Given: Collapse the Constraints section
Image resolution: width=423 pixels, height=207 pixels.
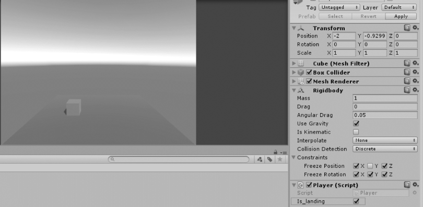Looking at the screenshot, I should [294, 157].
